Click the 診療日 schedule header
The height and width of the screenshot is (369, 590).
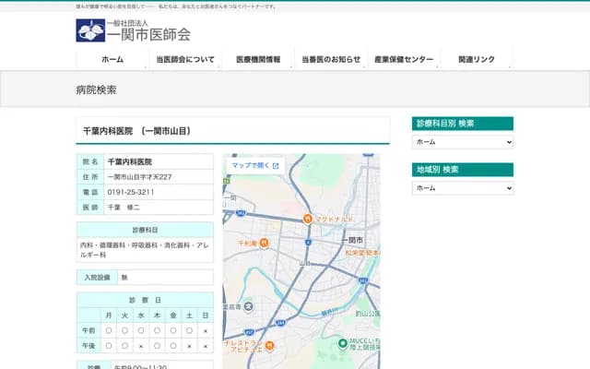pyautogui.click(x=145, y=300)
